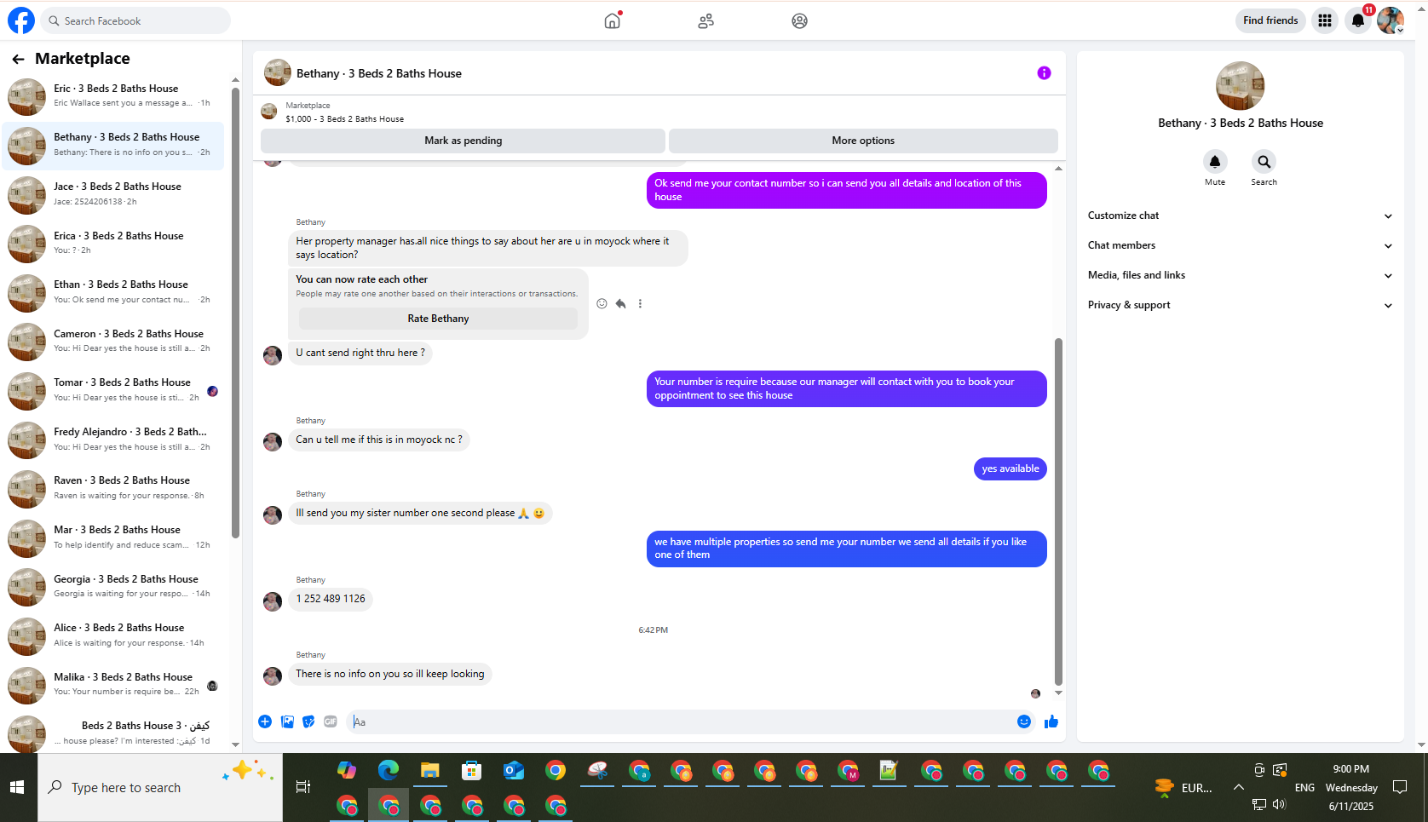Open Task View on the taskbar
This screenshot has height=822, width=1428.
coord(302,787)
